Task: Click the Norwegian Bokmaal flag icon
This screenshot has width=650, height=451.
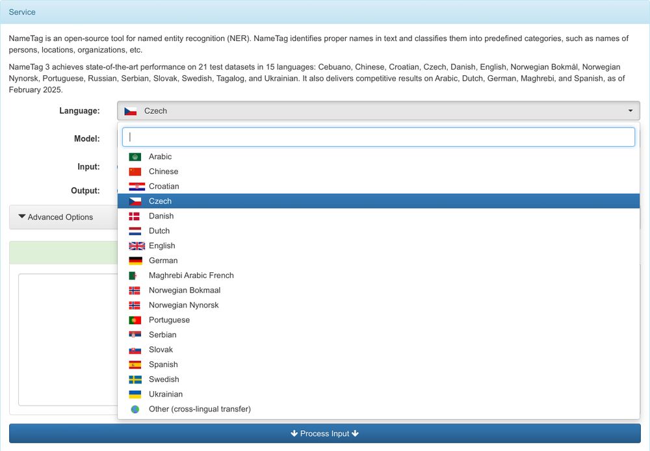Action: 135,290
